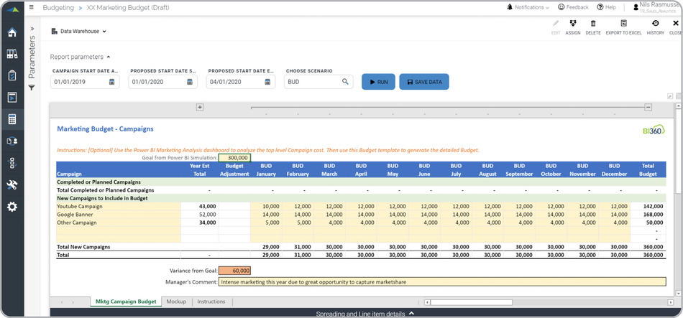Viewport: 683px width, 318px height.
Task: Expand the Parameters side panel
Action: [32, 29]
